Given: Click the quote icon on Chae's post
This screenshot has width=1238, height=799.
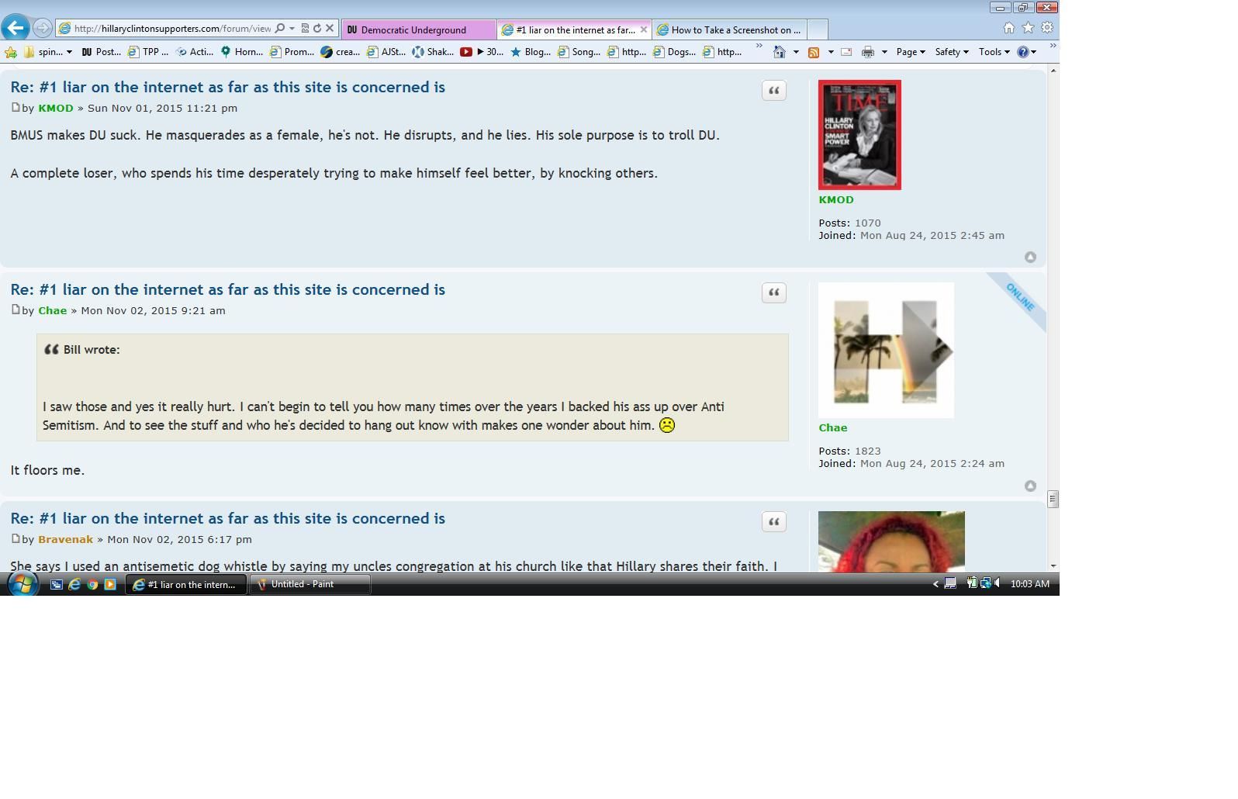Looking at the screenshot, I should click(773, 292).
